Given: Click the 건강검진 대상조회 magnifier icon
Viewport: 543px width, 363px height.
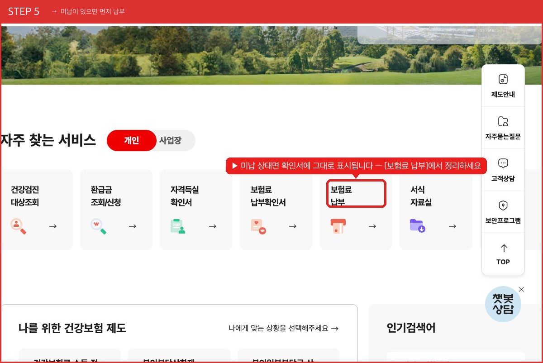Looking at the screenshot, I should click(x=19, y=226).
